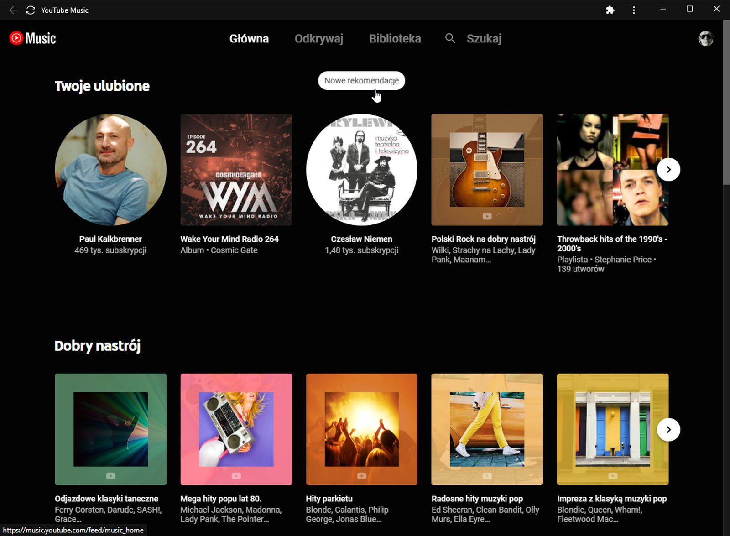Close the YouTube Music window
Screen dimensions: 730x536
point(716,9)
